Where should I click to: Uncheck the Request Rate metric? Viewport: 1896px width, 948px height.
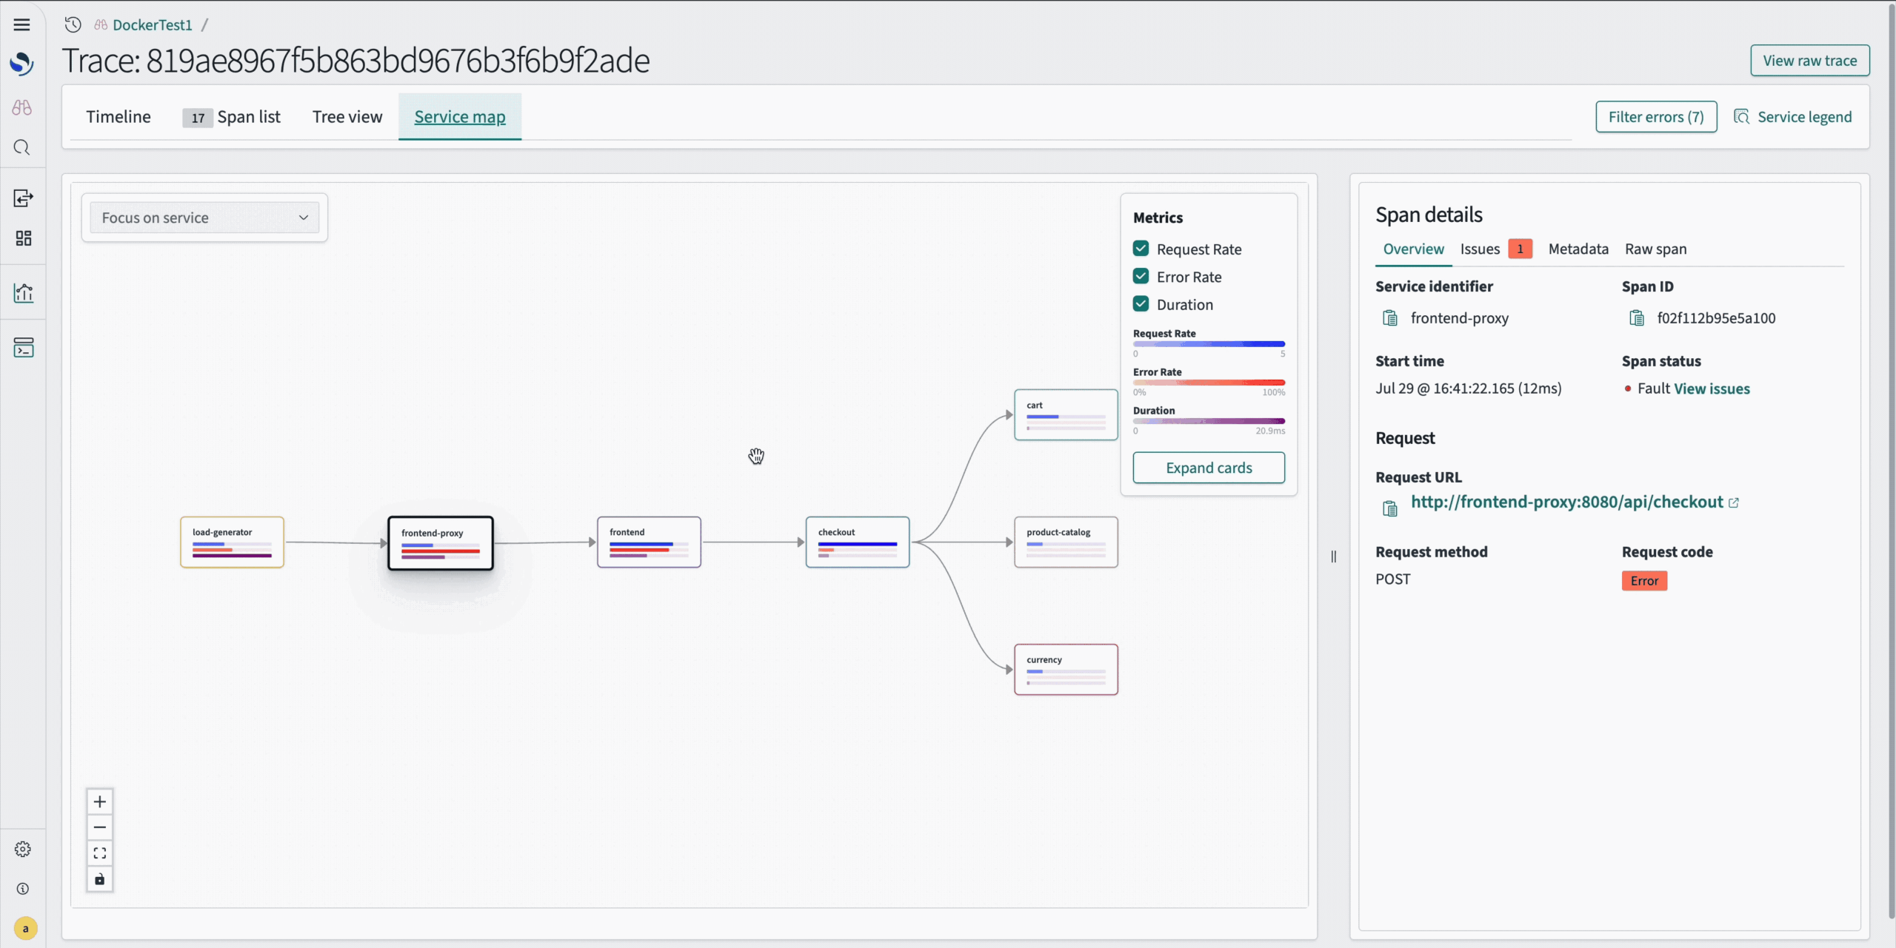1141,249
